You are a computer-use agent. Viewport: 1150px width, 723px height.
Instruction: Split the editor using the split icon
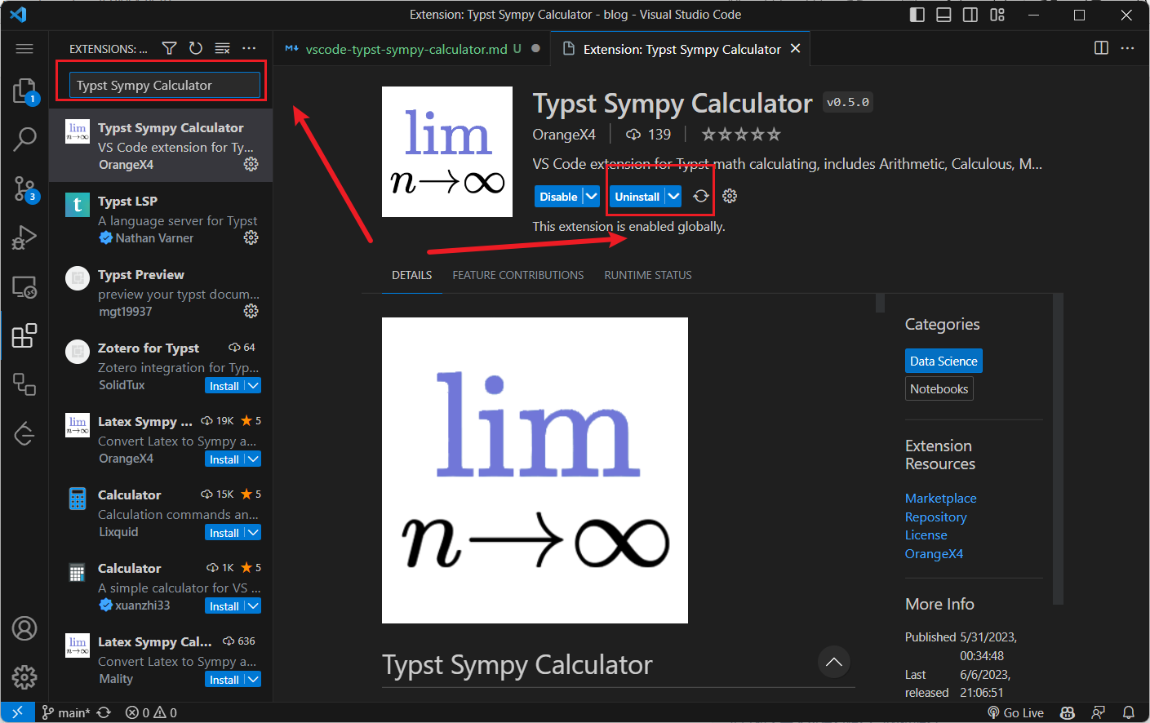click(1101, 48)
